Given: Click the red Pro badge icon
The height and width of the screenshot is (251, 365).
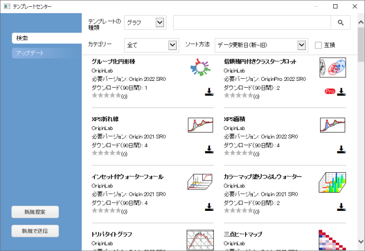Looking at the screenshot, I should [x=330, y=91].
